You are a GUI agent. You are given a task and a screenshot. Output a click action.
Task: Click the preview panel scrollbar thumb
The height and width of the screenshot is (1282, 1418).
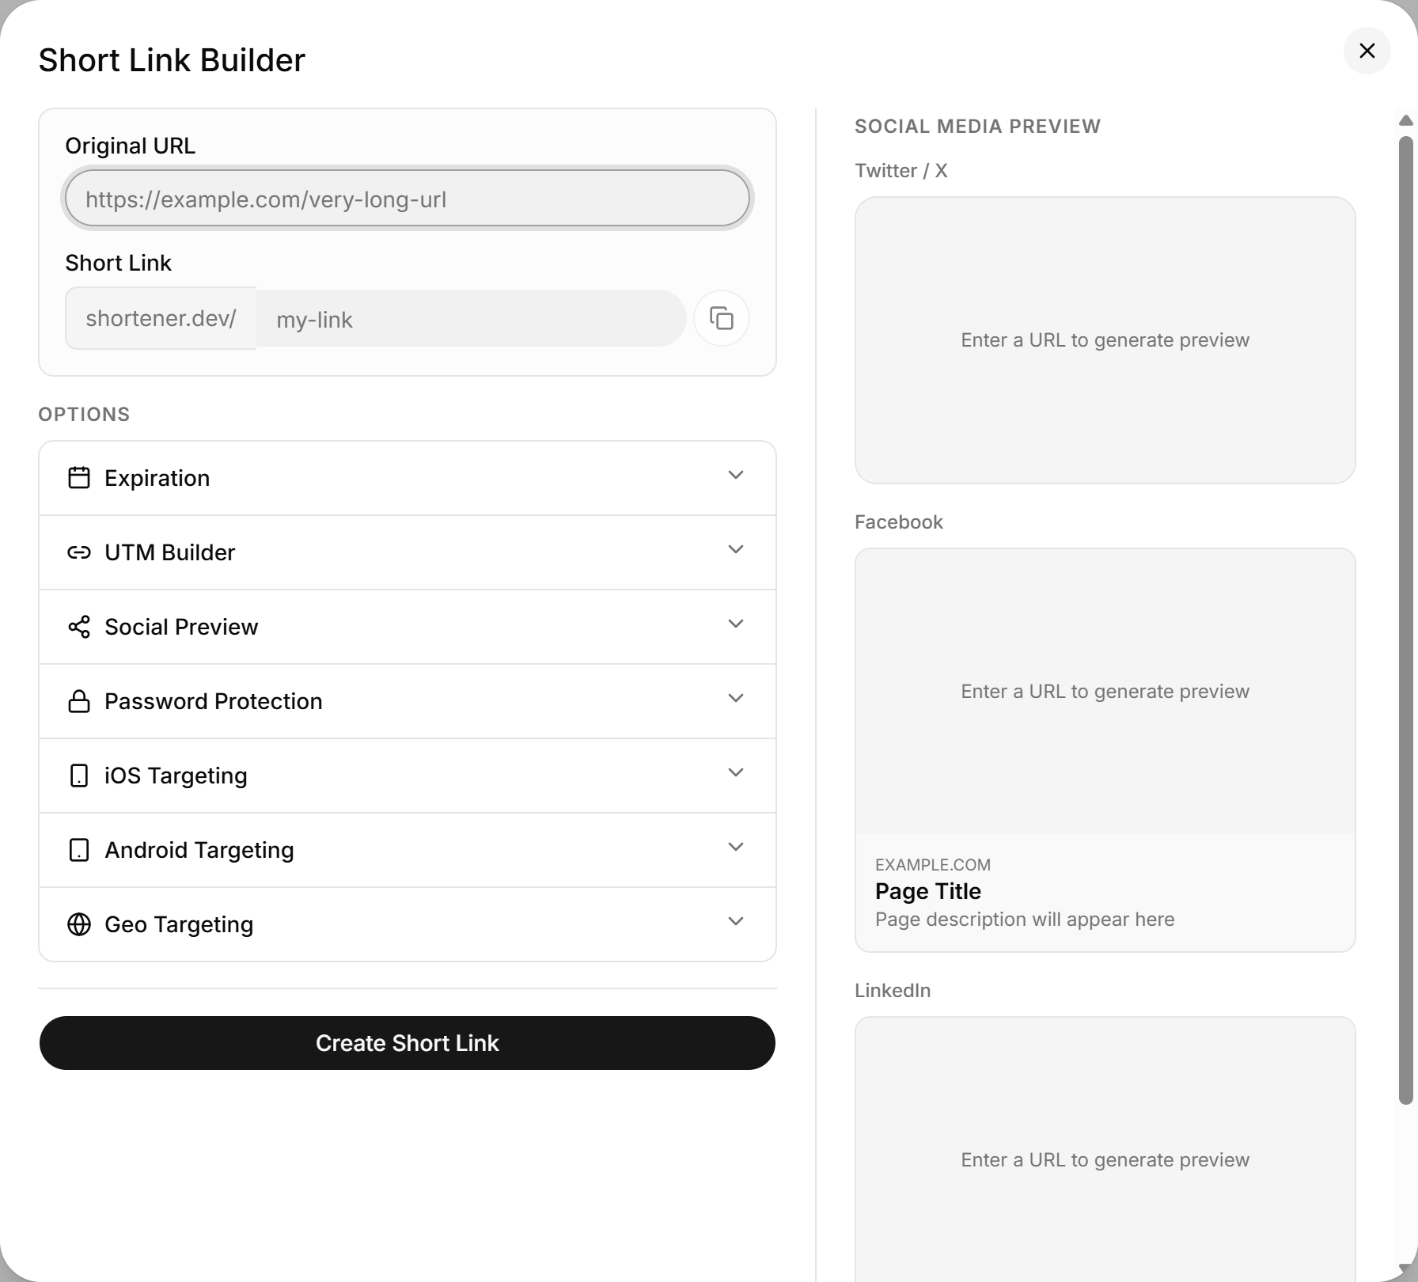[1405, 620]
